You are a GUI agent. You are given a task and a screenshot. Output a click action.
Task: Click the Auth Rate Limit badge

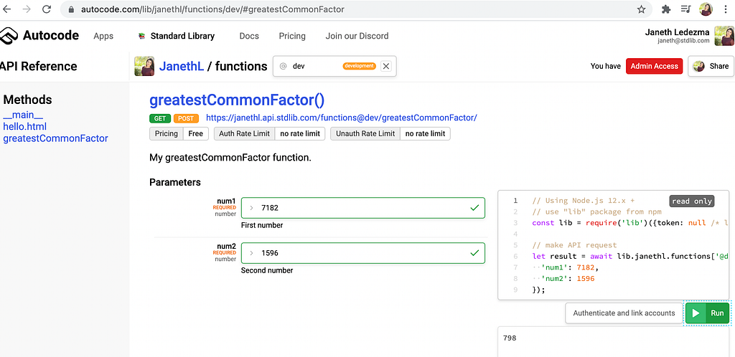(270, 134)
